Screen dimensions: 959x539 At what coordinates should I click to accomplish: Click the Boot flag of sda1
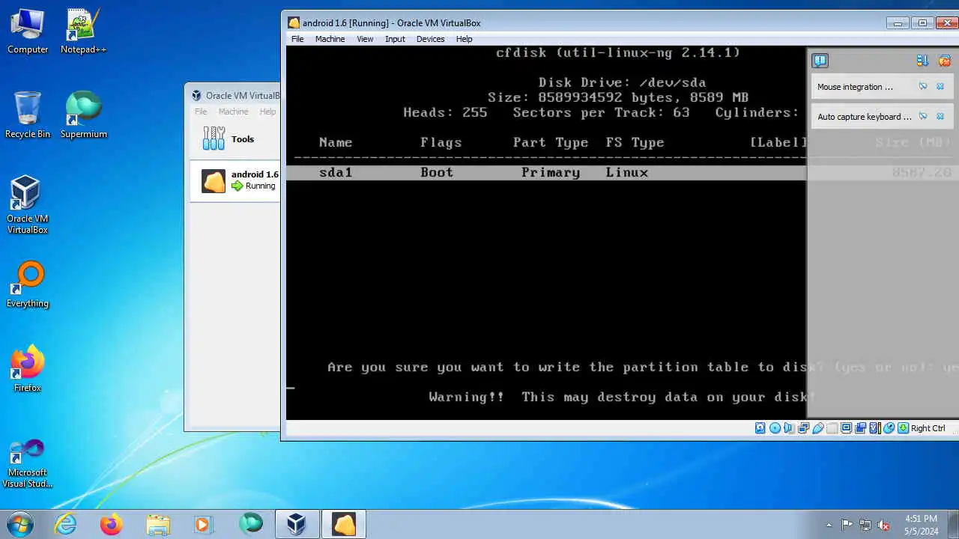pyautogui.click(x=437, y=172)
